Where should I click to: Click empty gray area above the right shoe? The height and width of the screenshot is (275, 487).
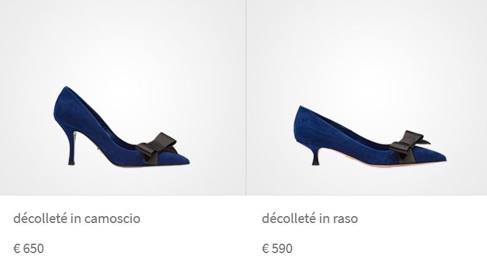point(367,46)
